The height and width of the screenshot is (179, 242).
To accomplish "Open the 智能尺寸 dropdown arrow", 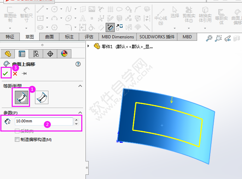I will [26, 28].
